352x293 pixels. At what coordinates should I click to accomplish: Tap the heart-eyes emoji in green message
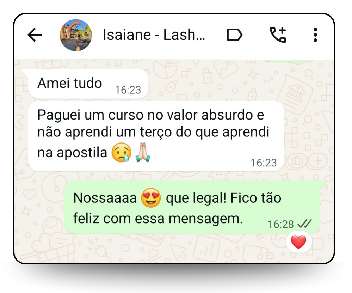coord(151,198)
